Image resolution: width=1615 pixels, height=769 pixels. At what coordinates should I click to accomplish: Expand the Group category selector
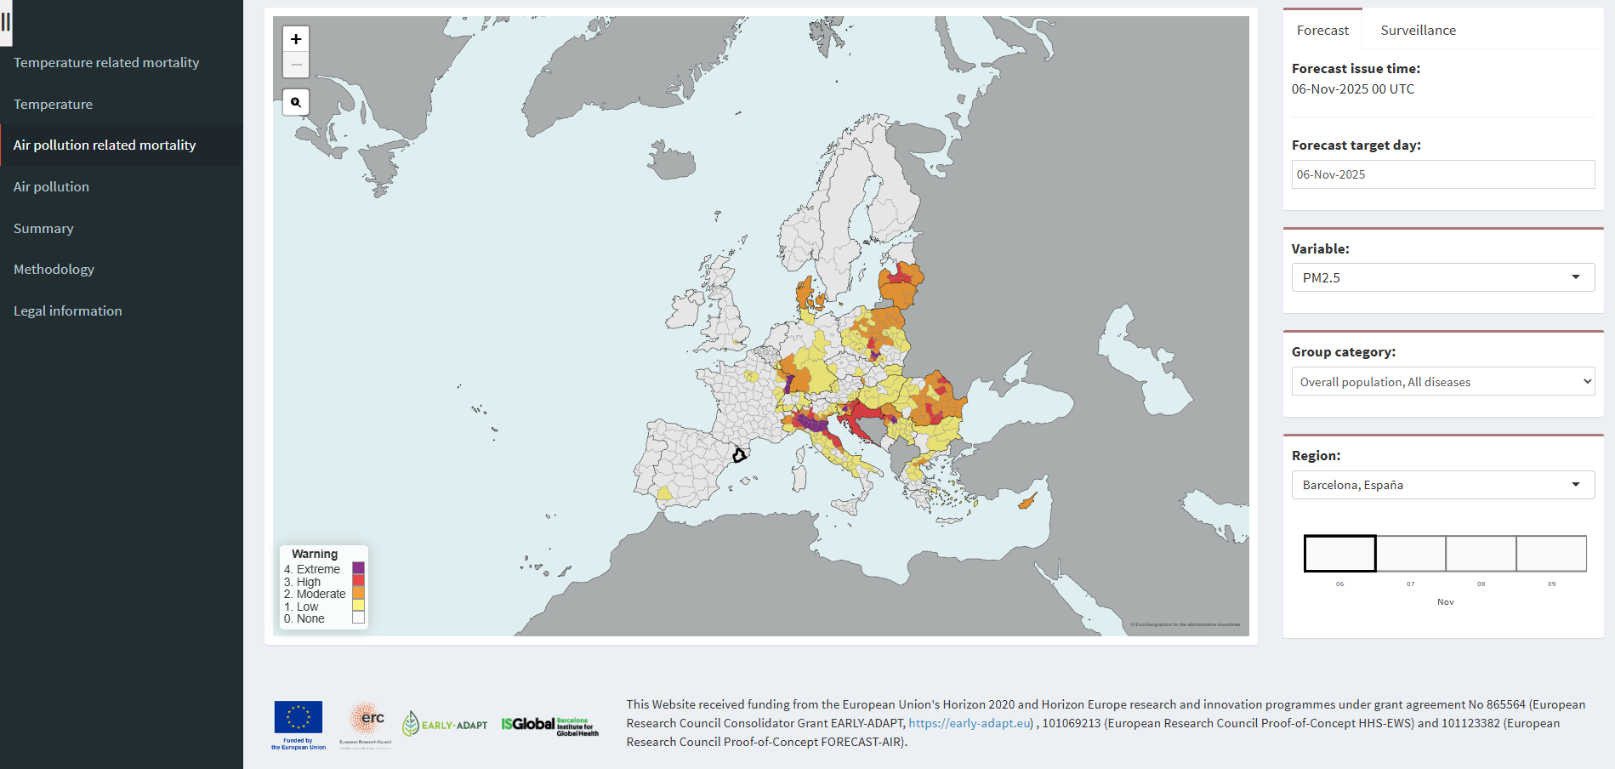(1442, 382)
